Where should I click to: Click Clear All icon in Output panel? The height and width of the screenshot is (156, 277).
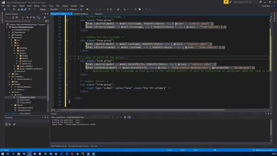(125, 117)
